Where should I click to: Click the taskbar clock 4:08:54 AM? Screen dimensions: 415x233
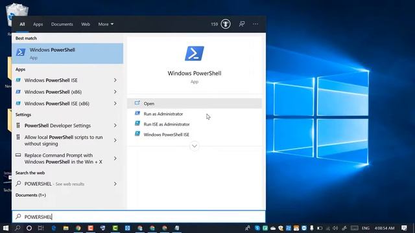pos(385,228)
